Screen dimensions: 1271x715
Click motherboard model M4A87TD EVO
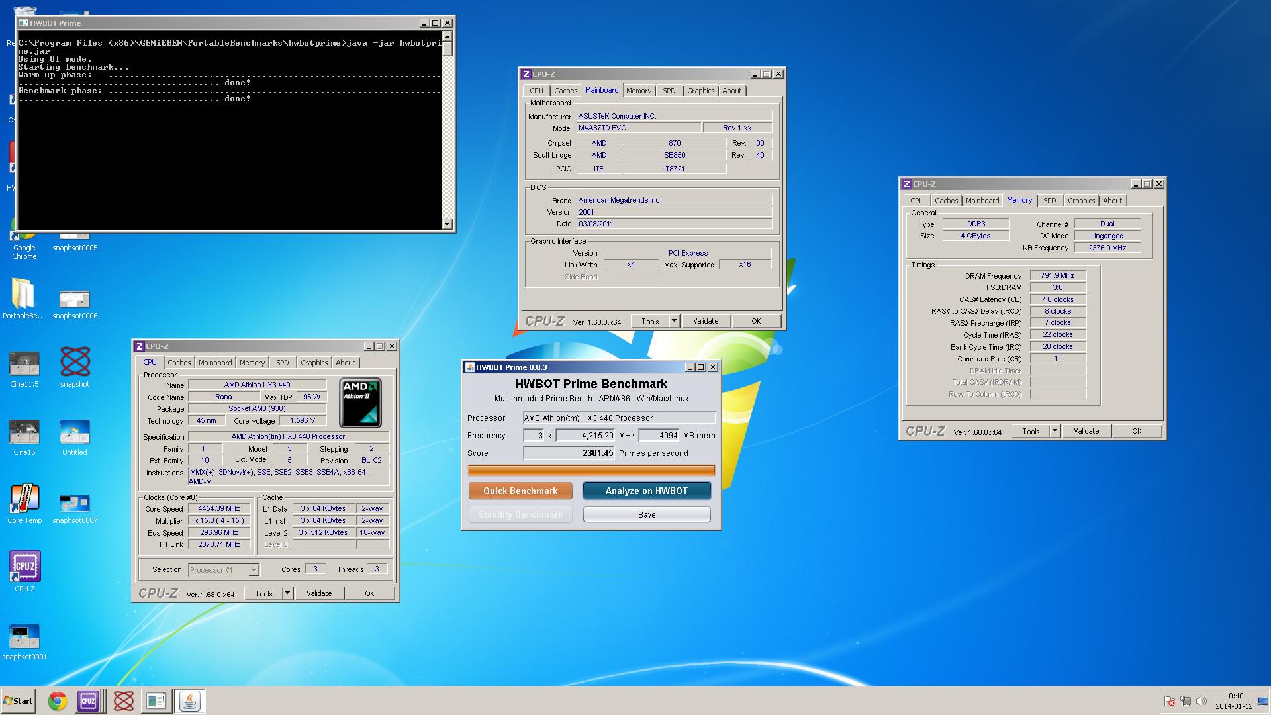coord(638,128)
